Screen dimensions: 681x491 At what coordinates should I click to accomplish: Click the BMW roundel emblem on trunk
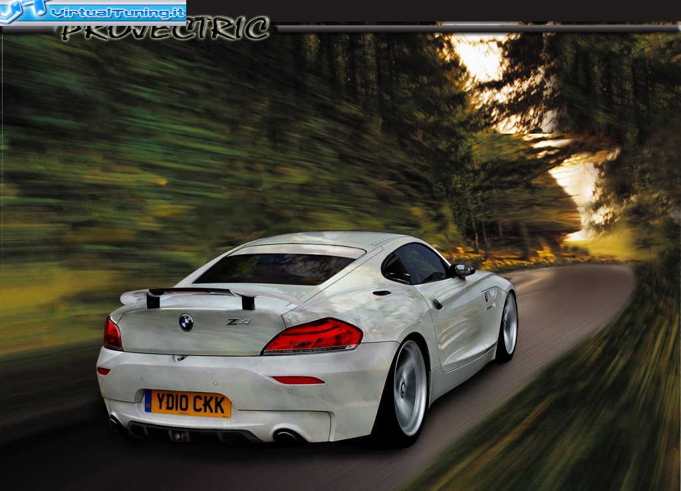pos(186,323)
